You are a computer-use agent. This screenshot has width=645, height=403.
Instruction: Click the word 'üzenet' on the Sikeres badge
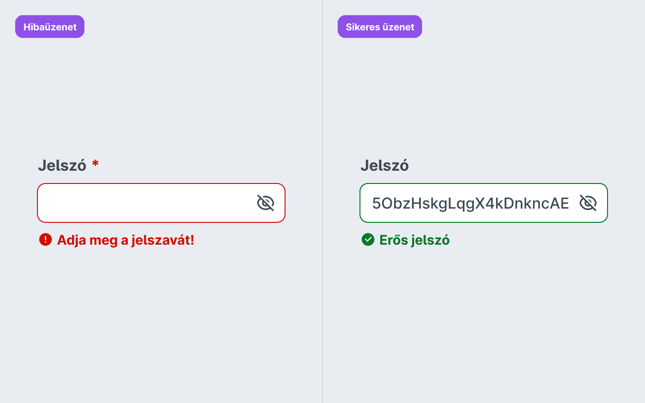click(399, 27)
